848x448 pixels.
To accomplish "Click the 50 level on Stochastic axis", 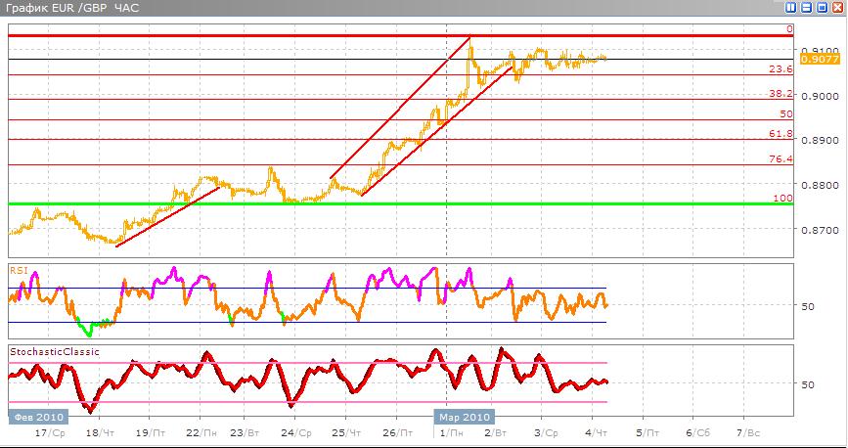I will tap(808, 384).
